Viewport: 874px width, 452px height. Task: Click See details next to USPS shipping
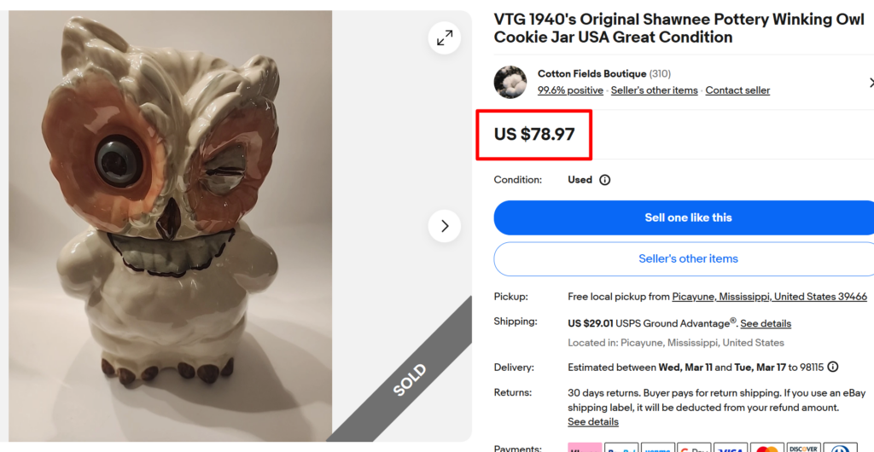point(766,324)
